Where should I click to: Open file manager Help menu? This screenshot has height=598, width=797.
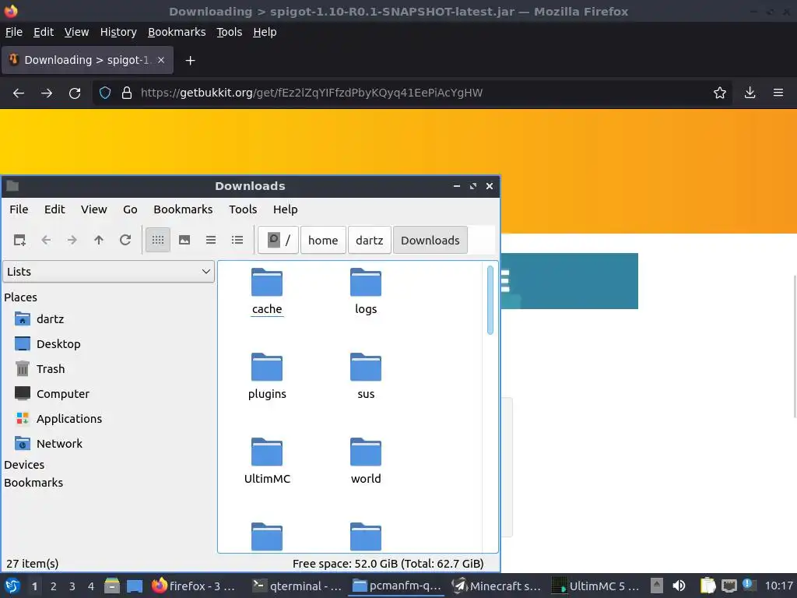point(285,209)
